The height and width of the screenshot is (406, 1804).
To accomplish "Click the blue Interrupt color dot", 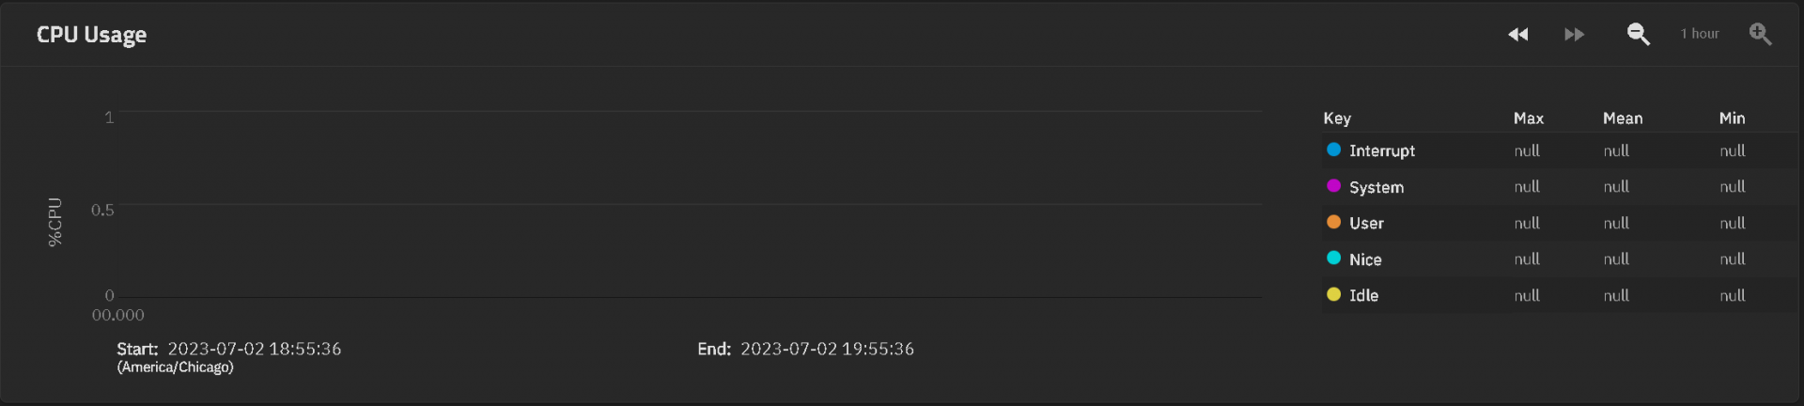I will (1333, 149).
